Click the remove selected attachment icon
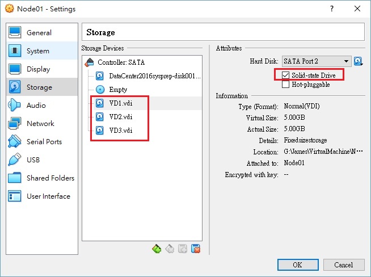 pos(196,249)
